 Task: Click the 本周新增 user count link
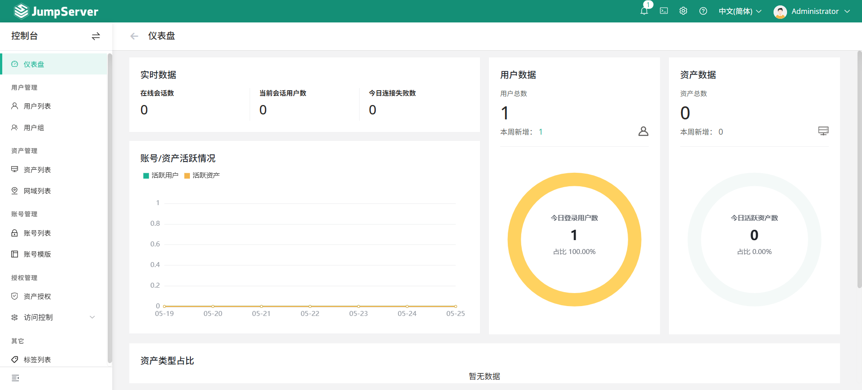541,132
